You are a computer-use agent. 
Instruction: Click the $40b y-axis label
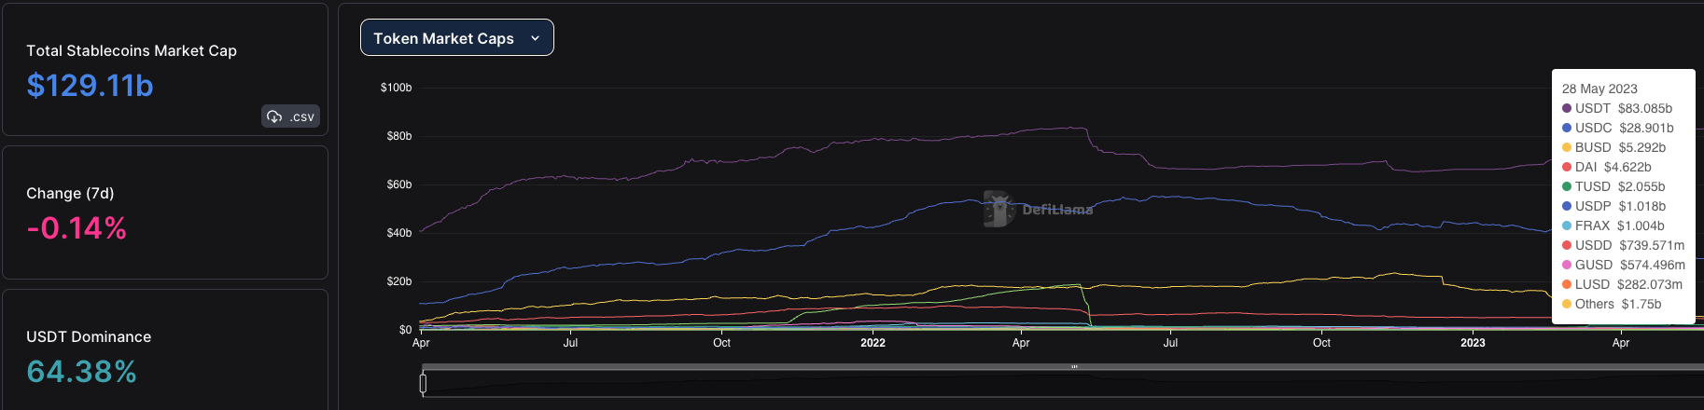coord(398,233)
